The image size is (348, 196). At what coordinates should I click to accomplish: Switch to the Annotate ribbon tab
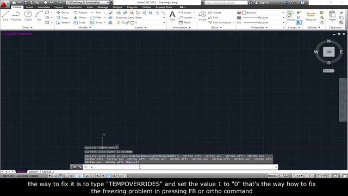pos(43,7)
